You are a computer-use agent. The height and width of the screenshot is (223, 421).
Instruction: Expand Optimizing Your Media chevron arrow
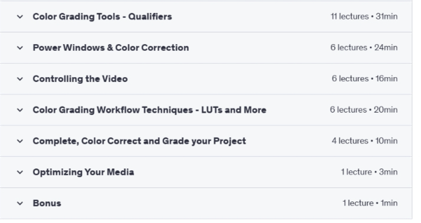pyautogui.click(x=20, y=172)
